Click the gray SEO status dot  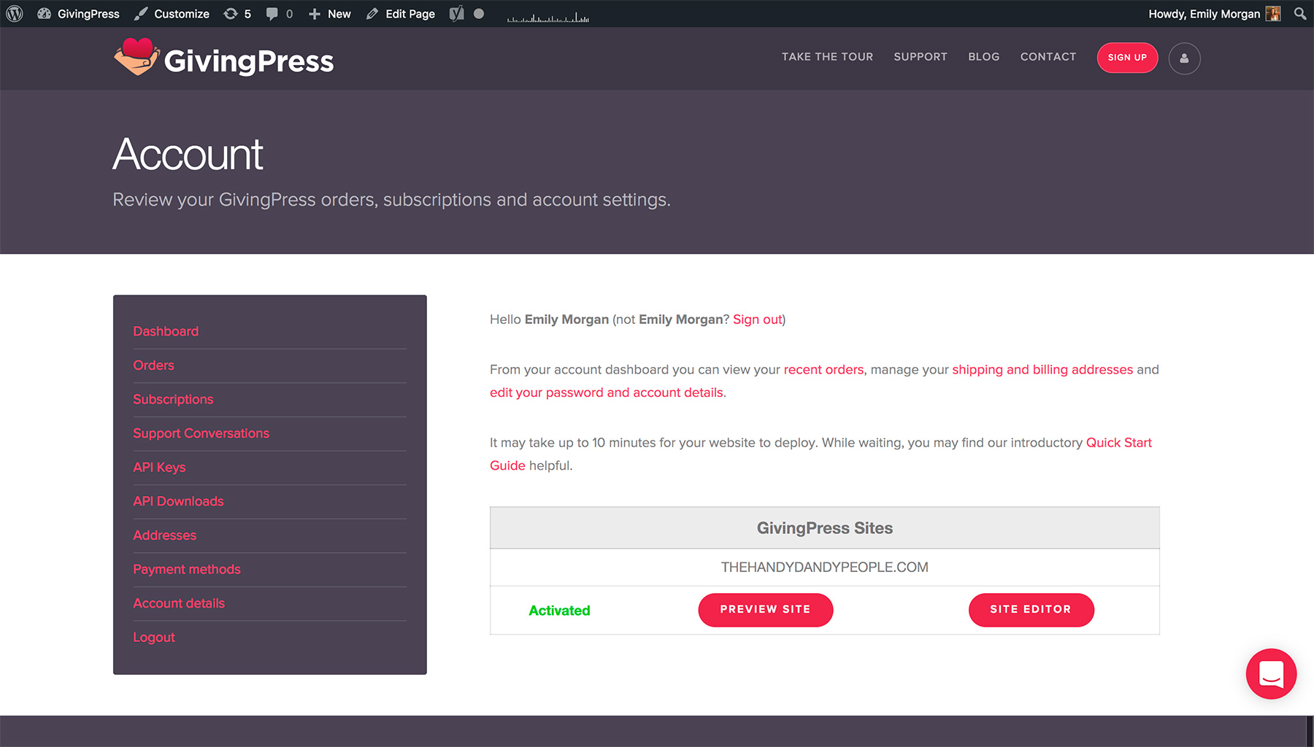(479, 14)
